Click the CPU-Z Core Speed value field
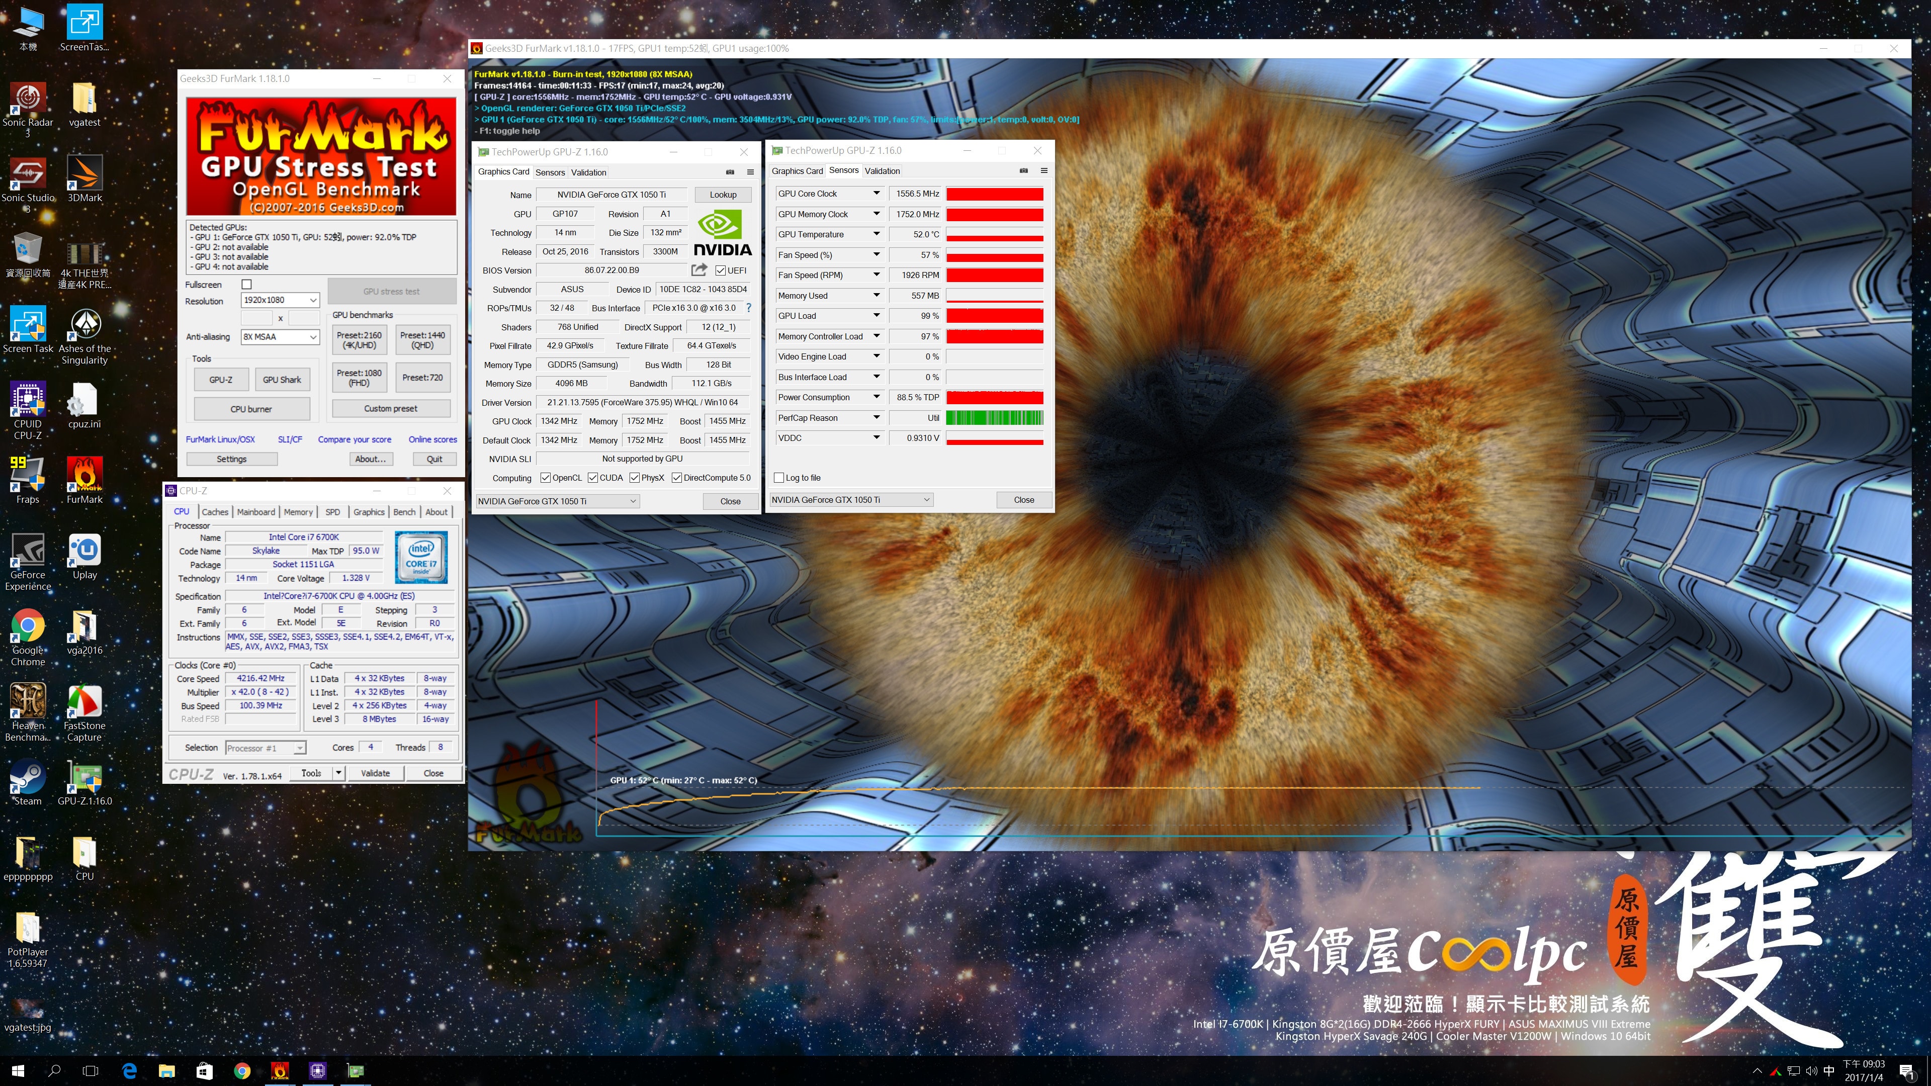1931x1086 pixels. (260, 678)
